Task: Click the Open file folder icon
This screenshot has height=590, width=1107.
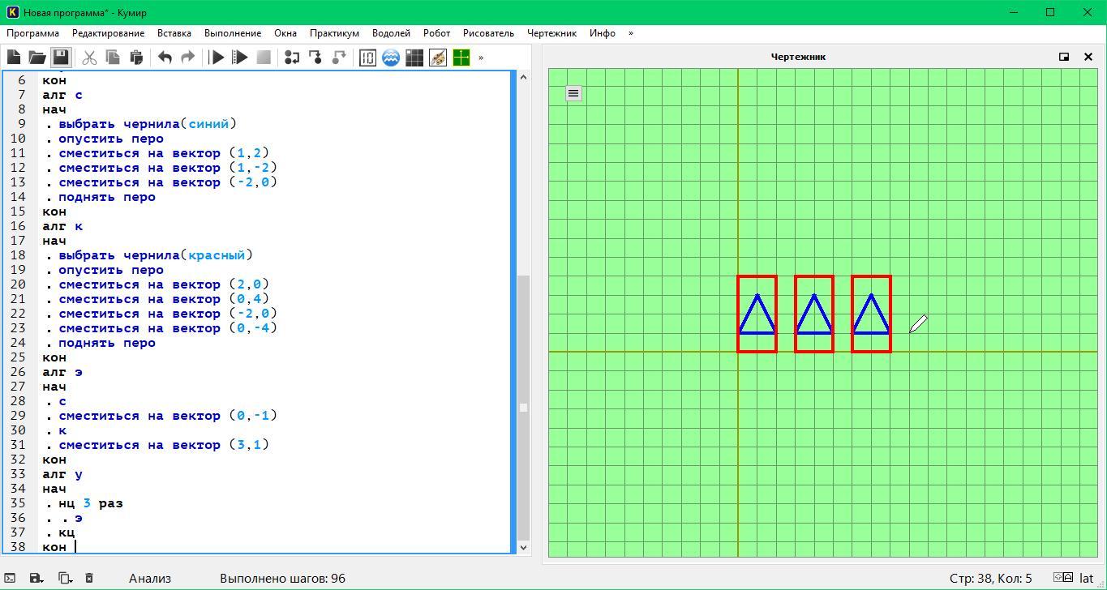Action: [37, 58]
